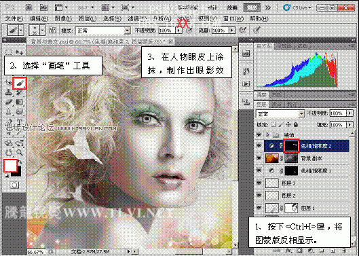Toggle lock all padlock icon
Image resolution: width=359 pixels, height=256 pixels.
pos(296,125)
